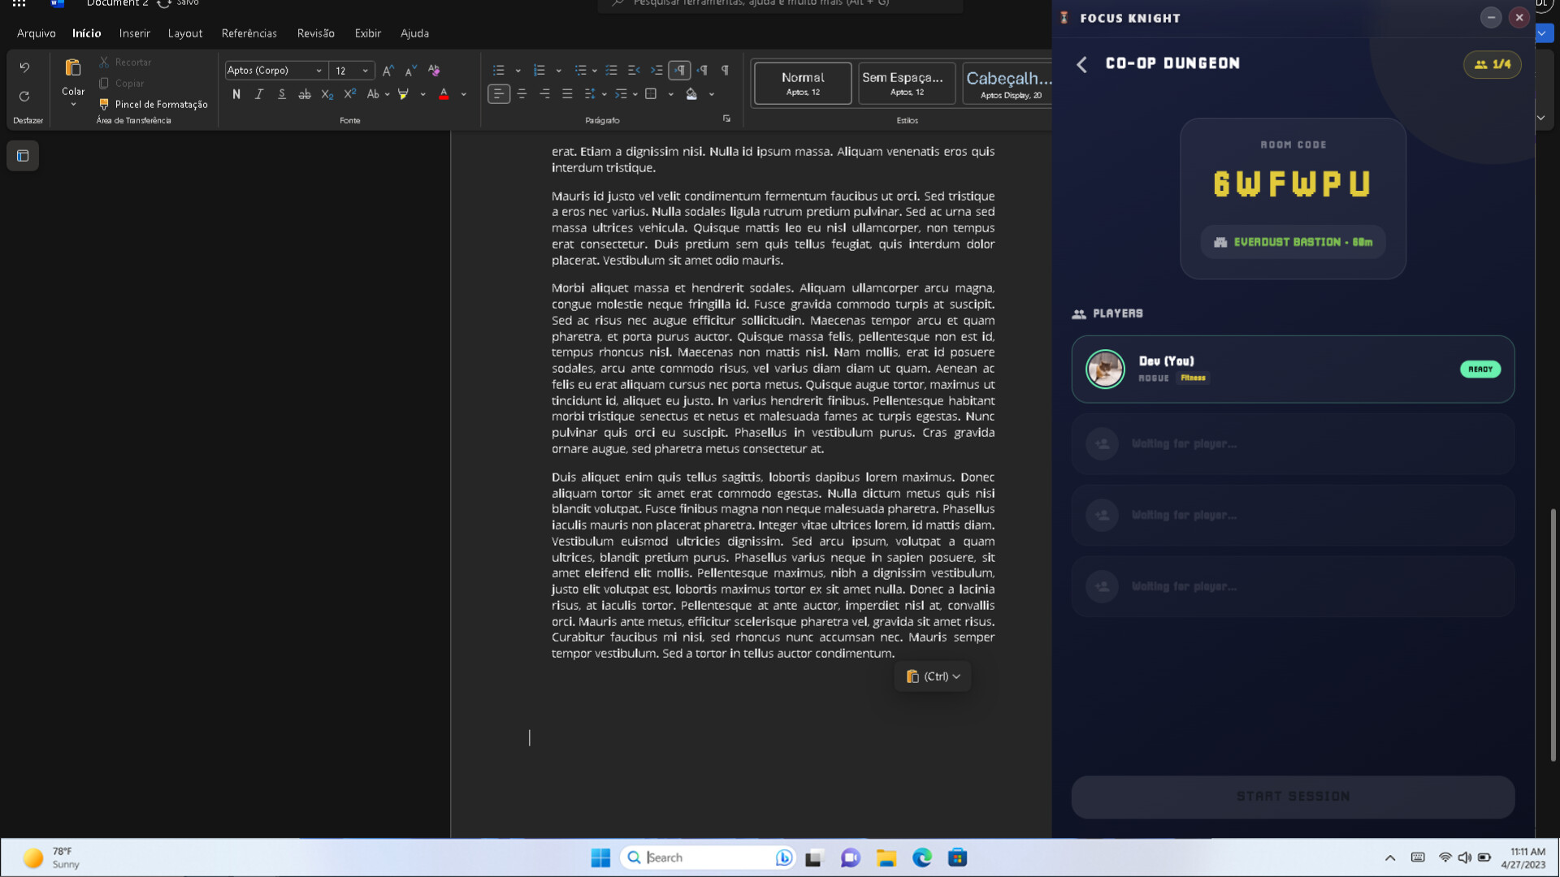The width and height of the screenshot is (1560, 877).
Task: Enable subscript formatting
Action: click(327, 94)
